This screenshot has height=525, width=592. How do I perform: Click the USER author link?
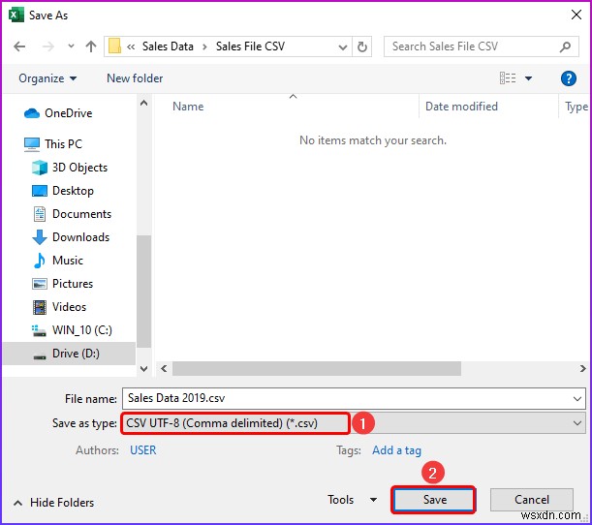coord(142,450)
